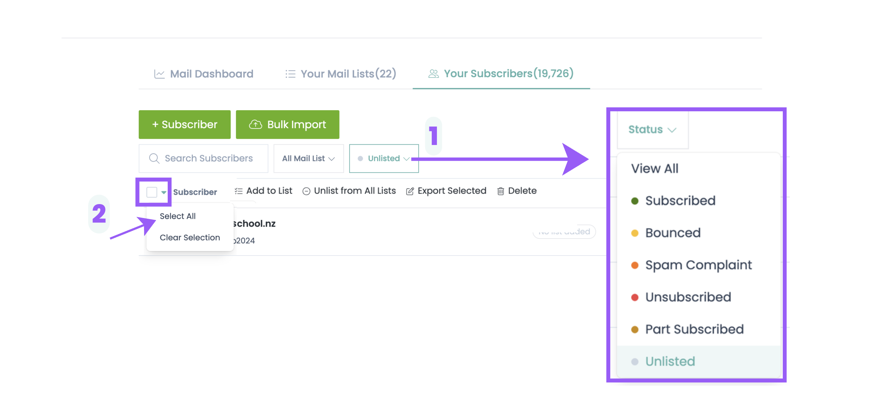Screen dimensions: 876x420
Task: Click the Delete trash can icon
Action: [x=500, y=191]
